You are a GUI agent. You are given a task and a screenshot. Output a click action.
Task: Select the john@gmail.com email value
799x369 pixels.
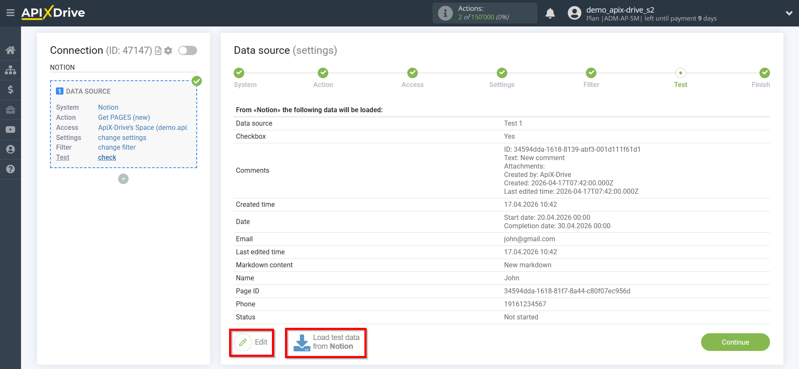[530, 239]
